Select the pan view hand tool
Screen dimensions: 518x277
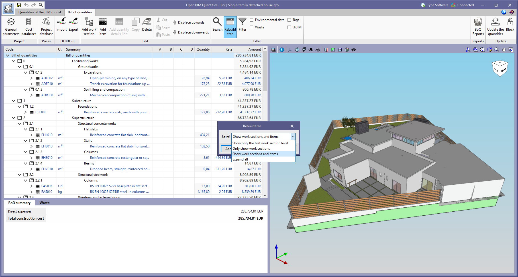pos(503,49)
